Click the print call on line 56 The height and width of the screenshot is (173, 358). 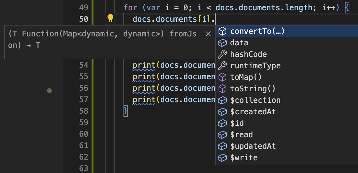click(144, 88)
